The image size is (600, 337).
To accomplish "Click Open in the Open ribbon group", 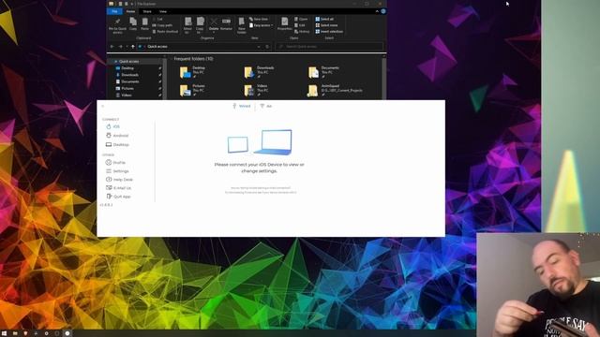I will (301, 19).
